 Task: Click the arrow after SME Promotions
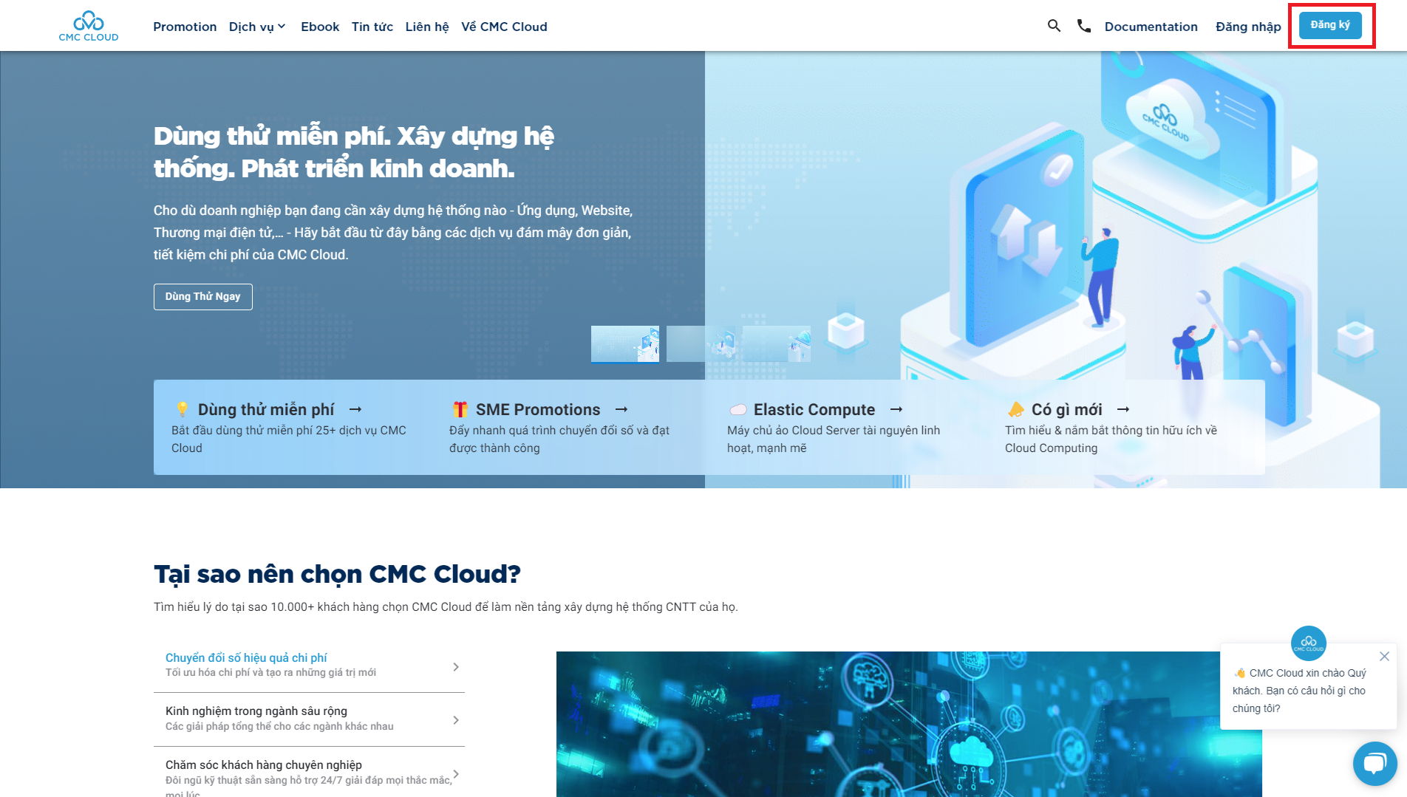click(621, 409)
